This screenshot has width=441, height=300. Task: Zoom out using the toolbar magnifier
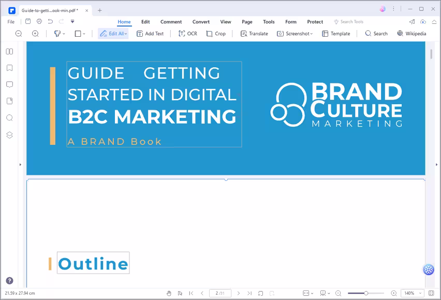click(x=19, y=34)
